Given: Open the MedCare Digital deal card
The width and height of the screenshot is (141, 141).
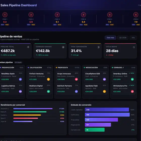Looking at the screenshot, I should click(x=40, y=89).
